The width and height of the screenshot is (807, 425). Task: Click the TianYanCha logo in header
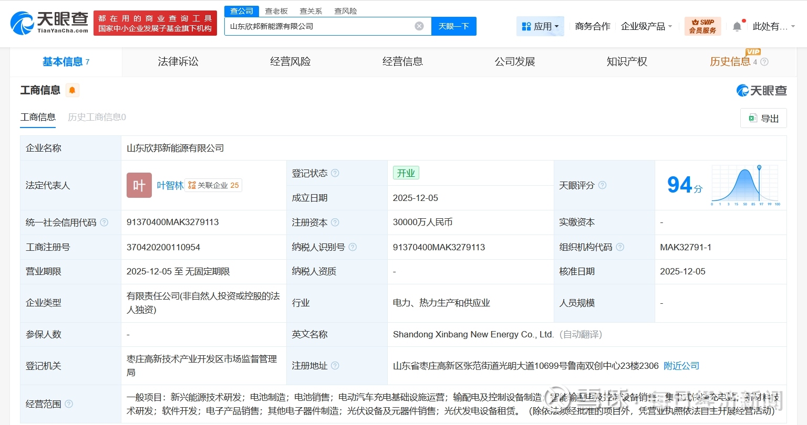(49, 23)
